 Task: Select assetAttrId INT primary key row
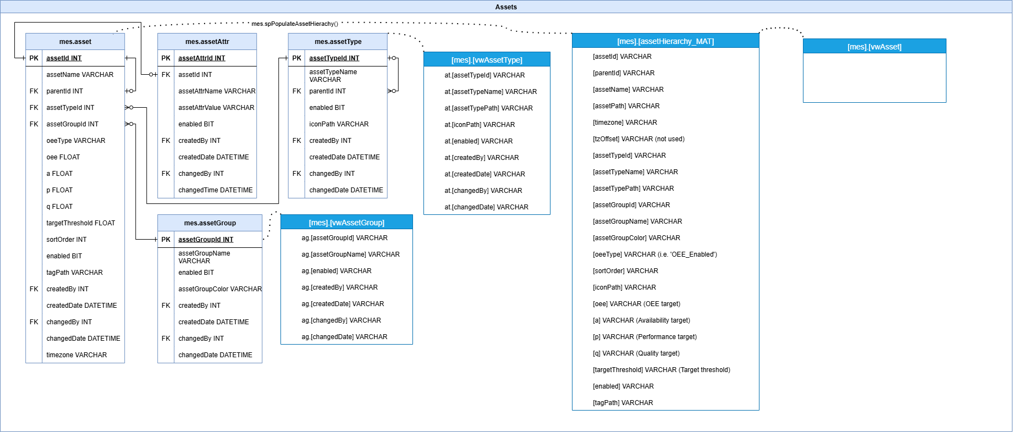[207, 58]
